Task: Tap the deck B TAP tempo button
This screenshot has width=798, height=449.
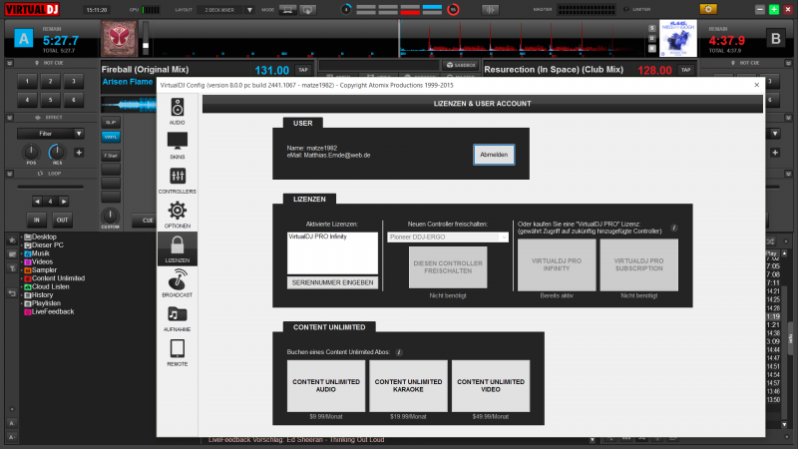Action: pos(685,70)
